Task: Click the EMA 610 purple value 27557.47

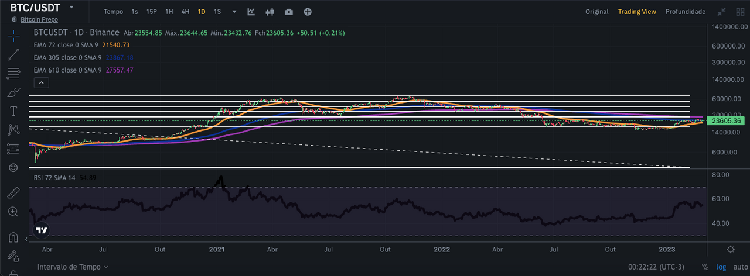Action: [x=120, y=70]
